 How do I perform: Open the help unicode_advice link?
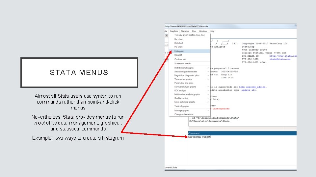pyautogui.click(x=253, y=87)
